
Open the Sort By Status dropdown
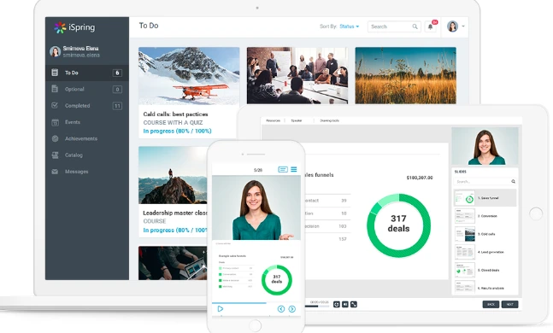pos(350,26)
